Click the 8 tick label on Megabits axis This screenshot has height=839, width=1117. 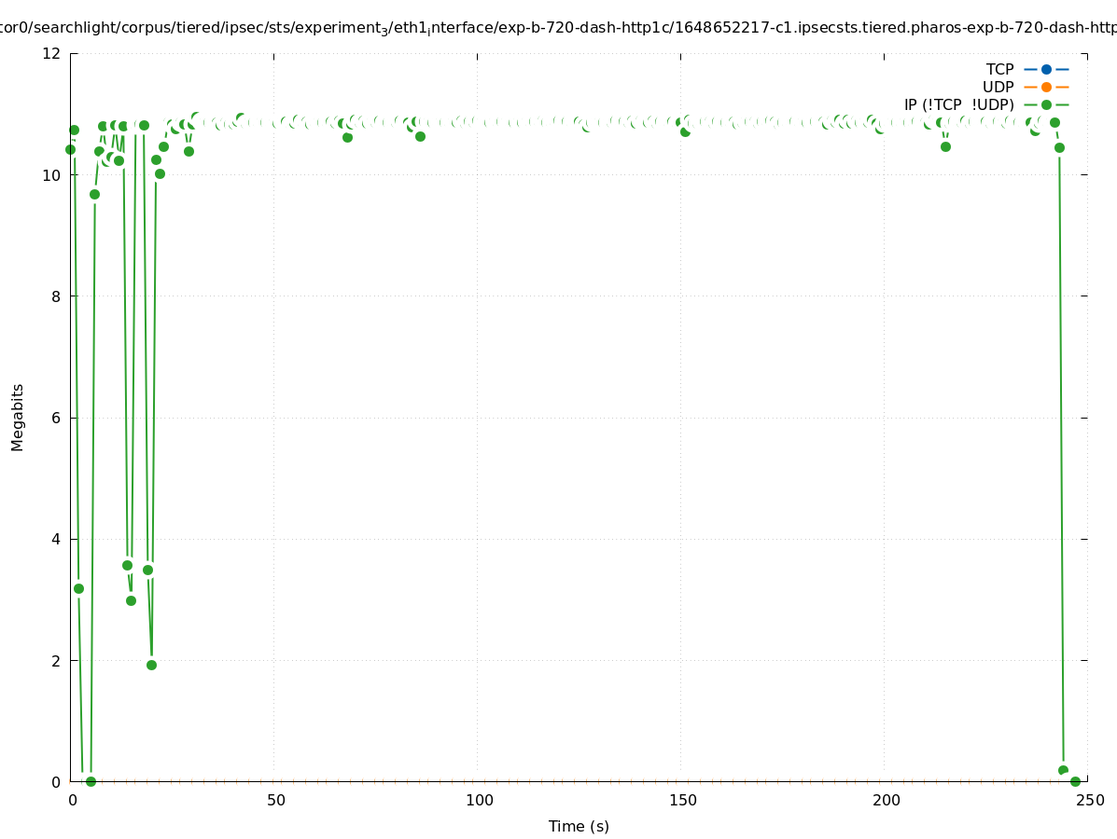coord(55,296)
